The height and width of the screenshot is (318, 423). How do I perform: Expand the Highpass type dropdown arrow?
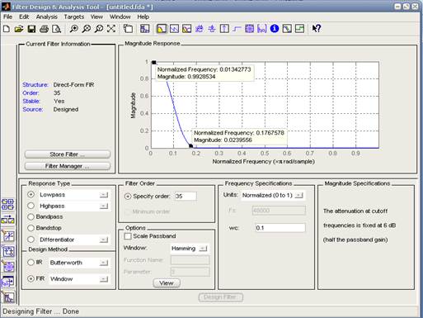pos(104,206)
